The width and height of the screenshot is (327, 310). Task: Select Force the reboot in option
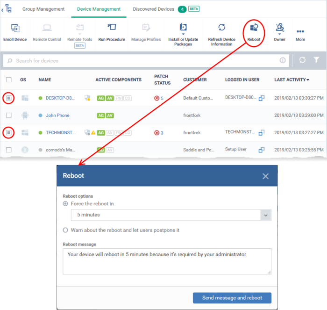tap(65, 203)
